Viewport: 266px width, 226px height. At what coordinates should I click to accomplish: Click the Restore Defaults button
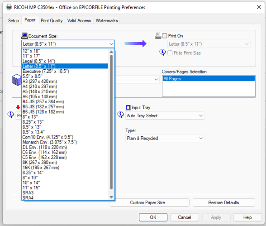click(x=223, y=202)
